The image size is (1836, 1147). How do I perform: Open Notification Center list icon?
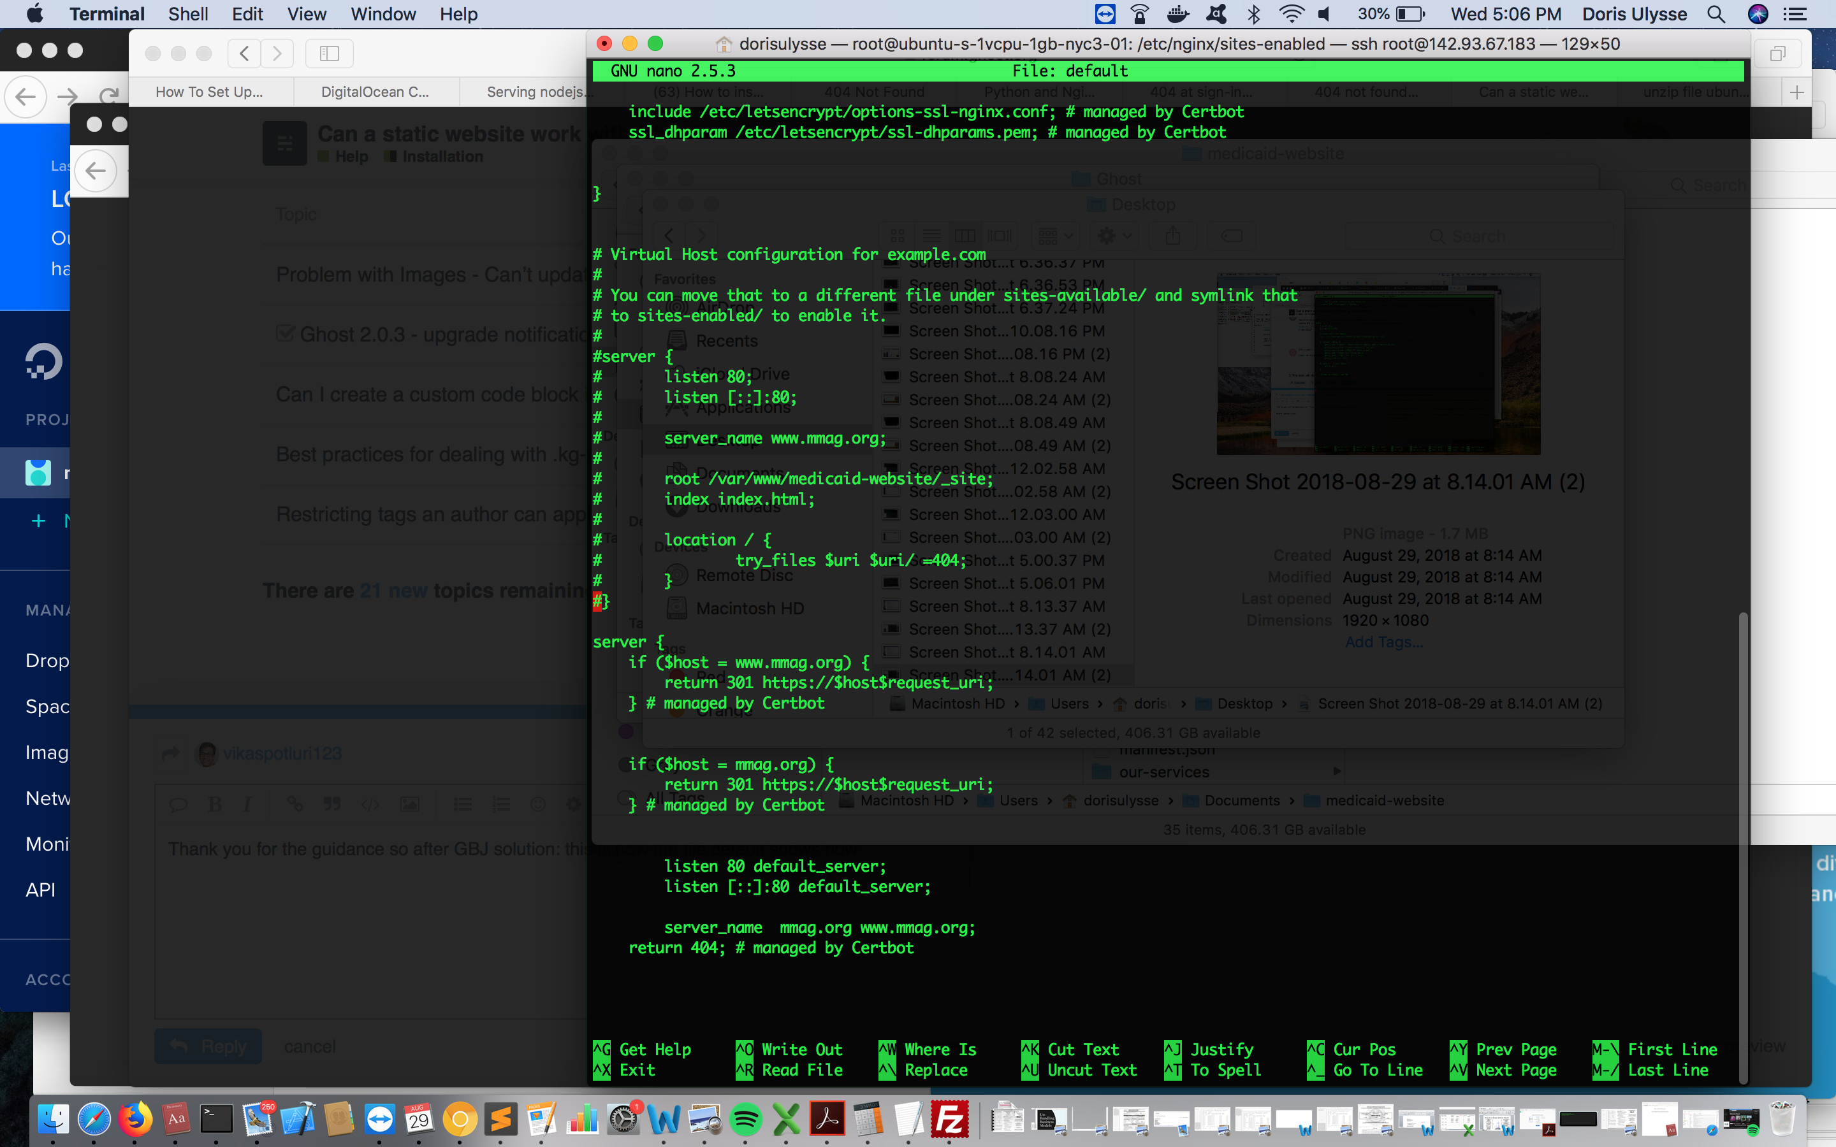[x=1795, y=13]
